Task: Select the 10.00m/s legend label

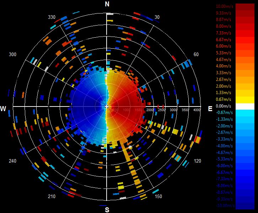Action: tap(225, 6)
